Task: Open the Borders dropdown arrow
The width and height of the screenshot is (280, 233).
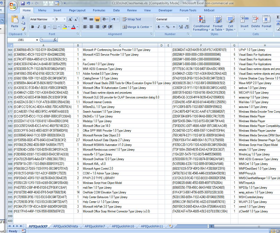Action: point(59,27)
